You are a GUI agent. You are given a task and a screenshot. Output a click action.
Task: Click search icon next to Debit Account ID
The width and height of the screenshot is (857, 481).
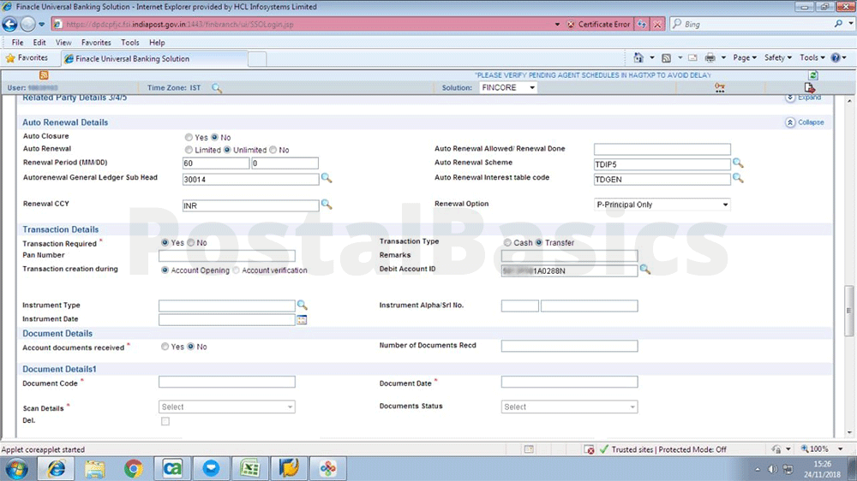[x=645, y=270]
